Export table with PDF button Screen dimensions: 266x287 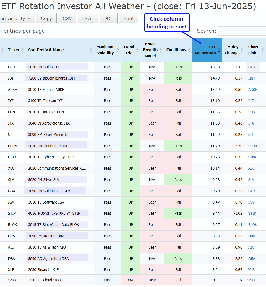pos(109,18)
